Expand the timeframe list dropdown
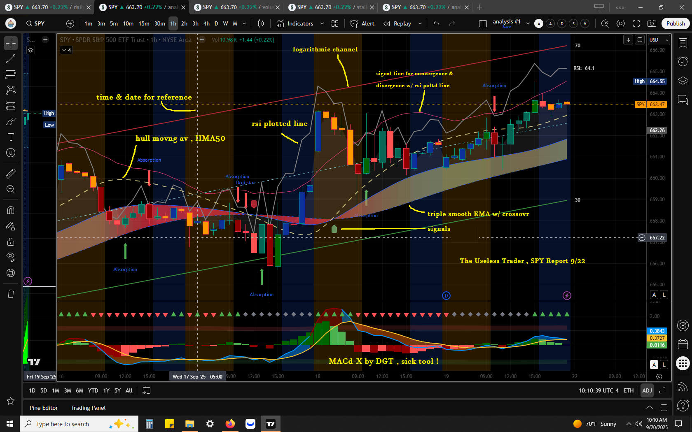The height and width of the screenshot is (432, 692). (x=244, y=23)
